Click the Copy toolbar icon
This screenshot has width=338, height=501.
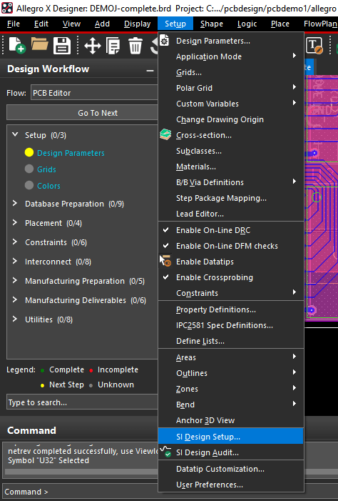113,45
